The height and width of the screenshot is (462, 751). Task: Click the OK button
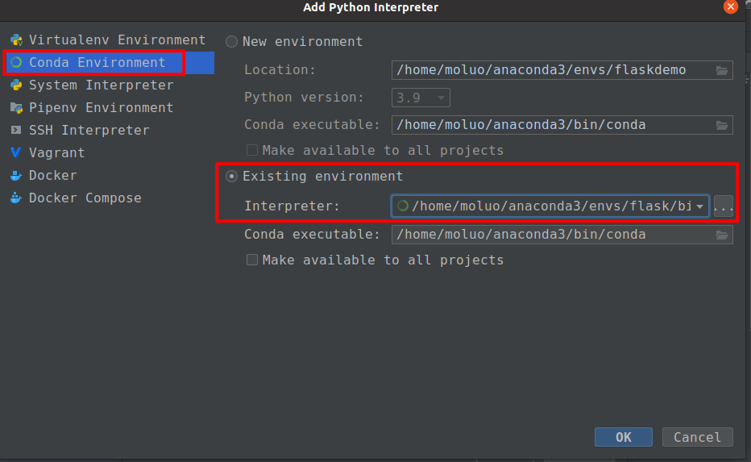click(x=623, y=437)
